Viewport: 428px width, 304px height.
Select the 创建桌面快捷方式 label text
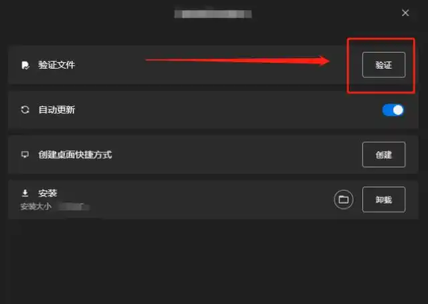pyautogui.click(x=75, y=154)
